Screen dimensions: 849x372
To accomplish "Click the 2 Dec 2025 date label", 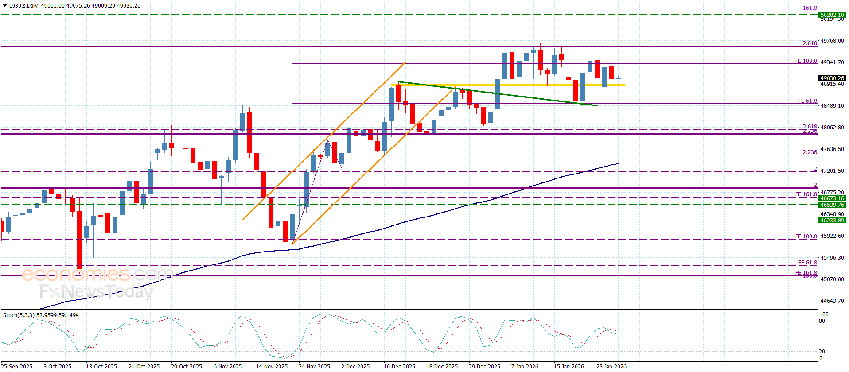I will 355,366.
